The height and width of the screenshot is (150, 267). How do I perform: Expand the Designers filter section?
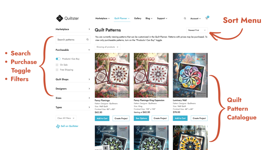pyautogui.click(x=73, y=89)
